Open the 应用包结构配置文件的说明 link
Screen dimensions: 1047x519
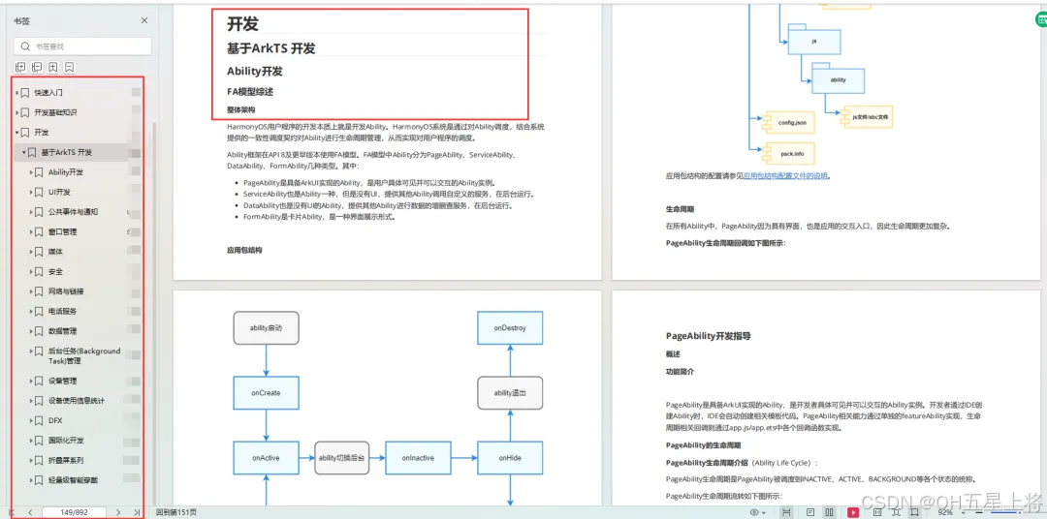(785, 176)
